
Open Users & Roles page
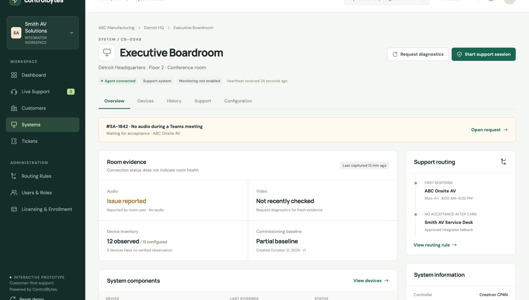coord(43,193)
